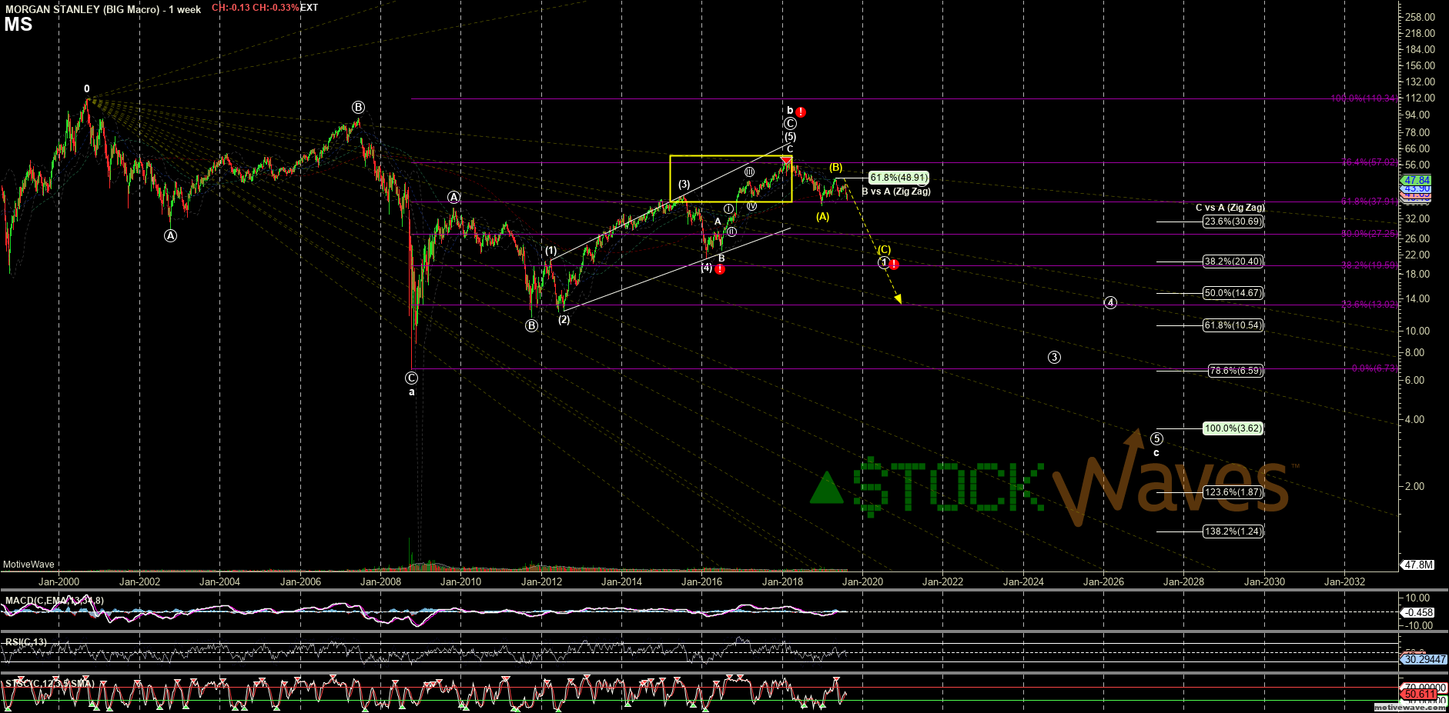
Task: Click the yellow (B) wave label
Action: point(835,167)
